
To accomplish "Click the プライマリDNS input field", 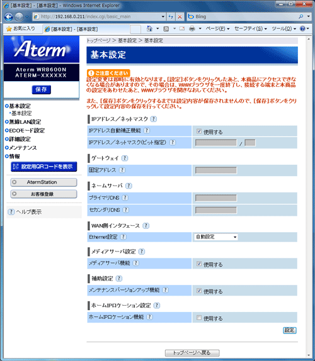I will [216, 198].
